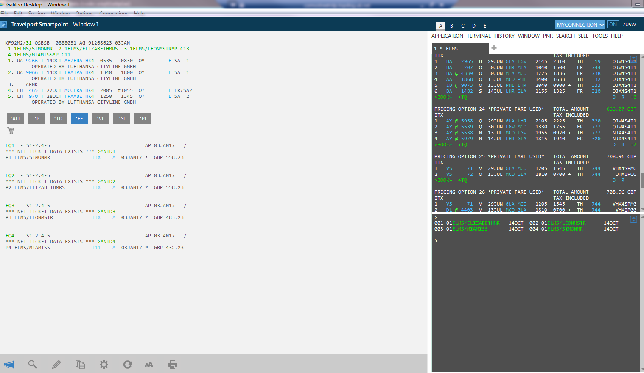This screenshot has width=644, height=373.
Task: Open settings via the gear icon
Action: coord(104,365)
